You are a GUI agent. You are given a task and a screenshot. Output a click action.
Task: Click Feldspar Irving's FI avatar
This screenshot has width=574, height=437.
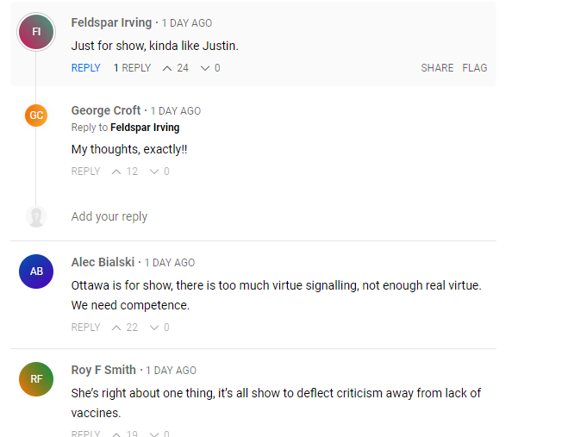(36, 32)
